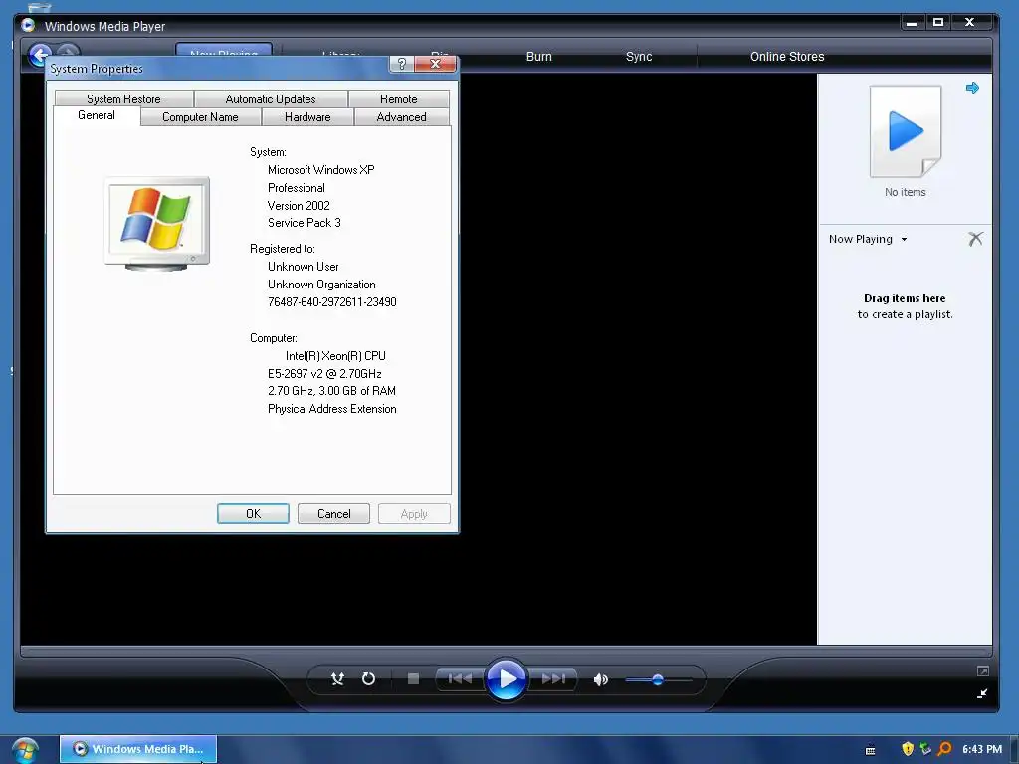This screenshot has width=1019, height=764.
Task: Open the Now Playing list dropdown
Action: pos(868,239)
